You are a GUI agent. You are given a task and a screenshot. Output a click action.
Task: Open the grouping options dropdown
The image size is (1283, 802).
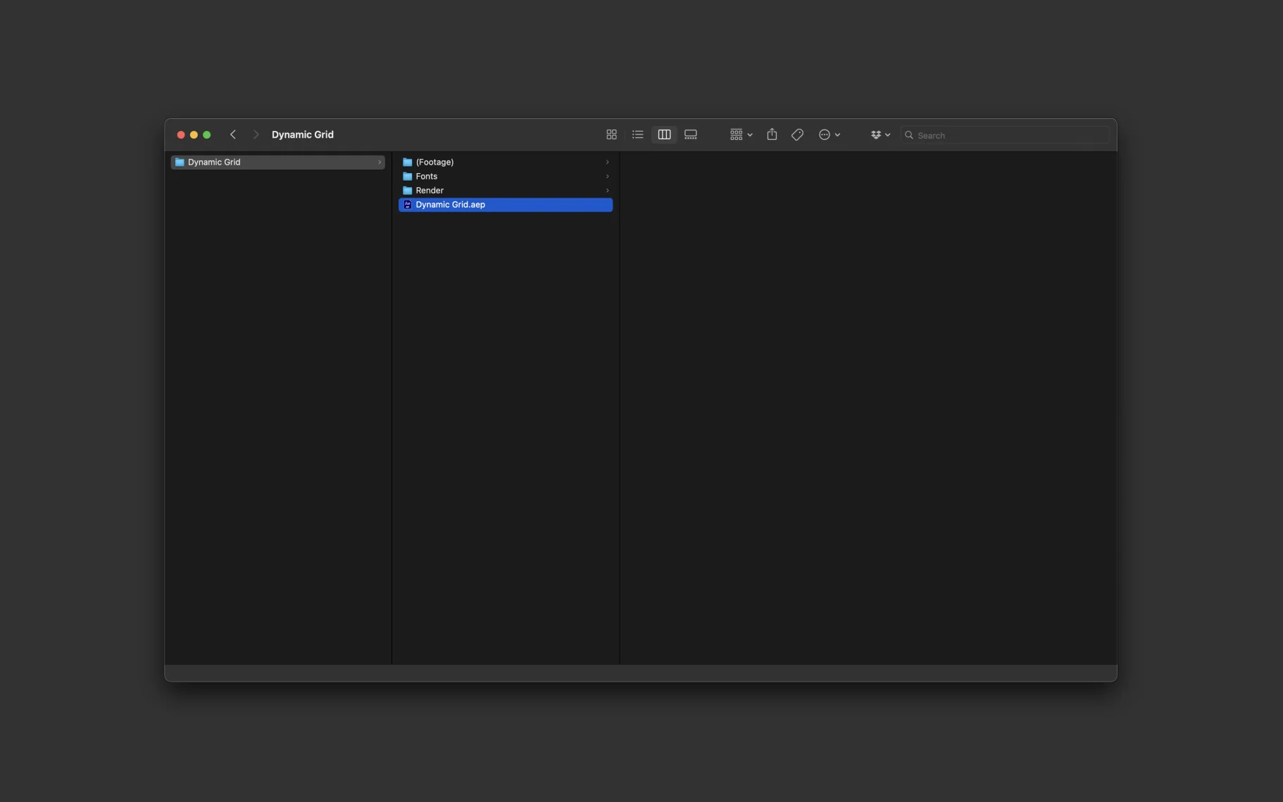click(x=740, y=134)
